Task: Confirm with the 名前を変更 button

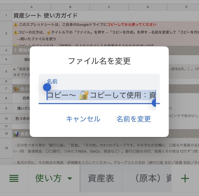Action: [x=134, y=119]
